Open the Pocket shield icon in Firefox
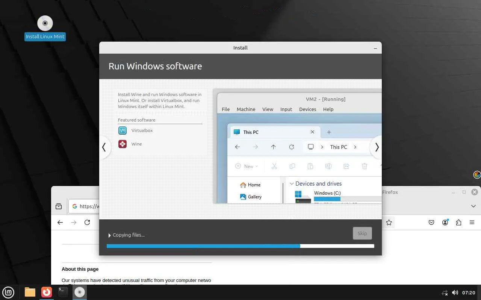 pos(431,222)
